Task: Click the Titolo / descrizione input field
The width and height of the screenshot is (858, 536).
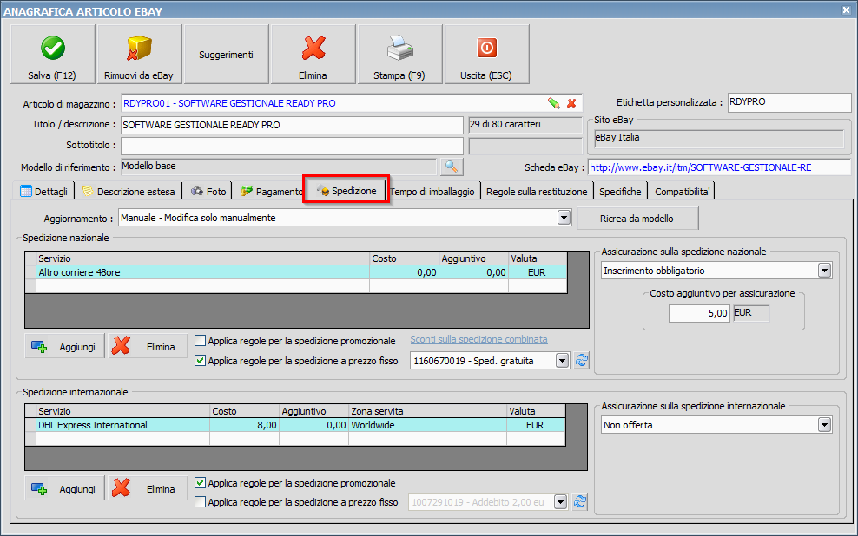Action: [x=292, y=125]
